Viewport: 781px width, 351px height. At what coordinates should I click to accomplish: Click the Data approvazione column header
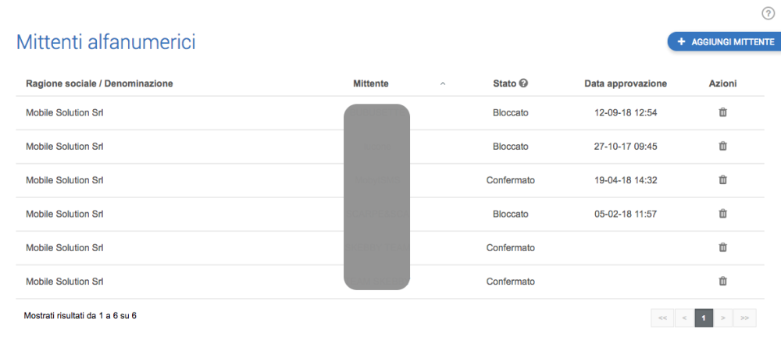click(x=626, y=83)
